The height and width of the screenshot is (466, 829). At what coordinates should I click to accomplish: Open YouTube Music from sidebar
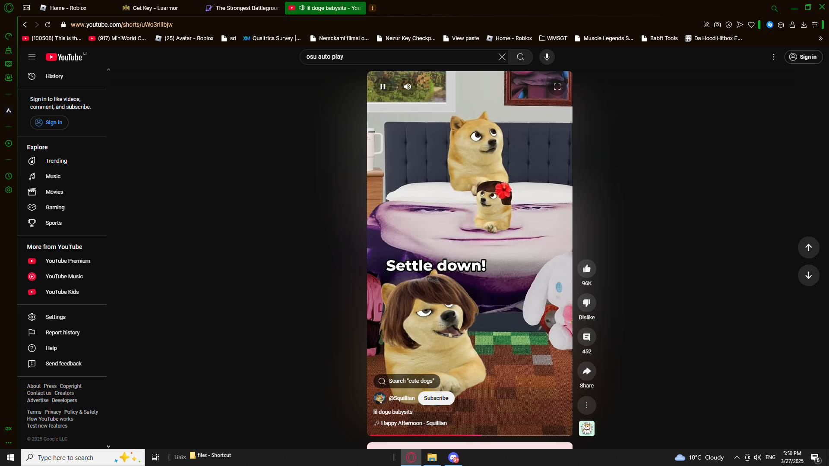62,277
